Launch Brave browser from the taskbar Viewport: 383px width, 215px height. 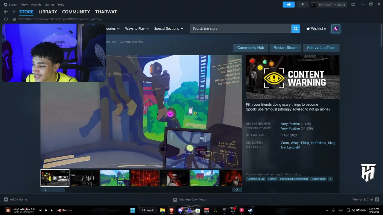[171, 210]
